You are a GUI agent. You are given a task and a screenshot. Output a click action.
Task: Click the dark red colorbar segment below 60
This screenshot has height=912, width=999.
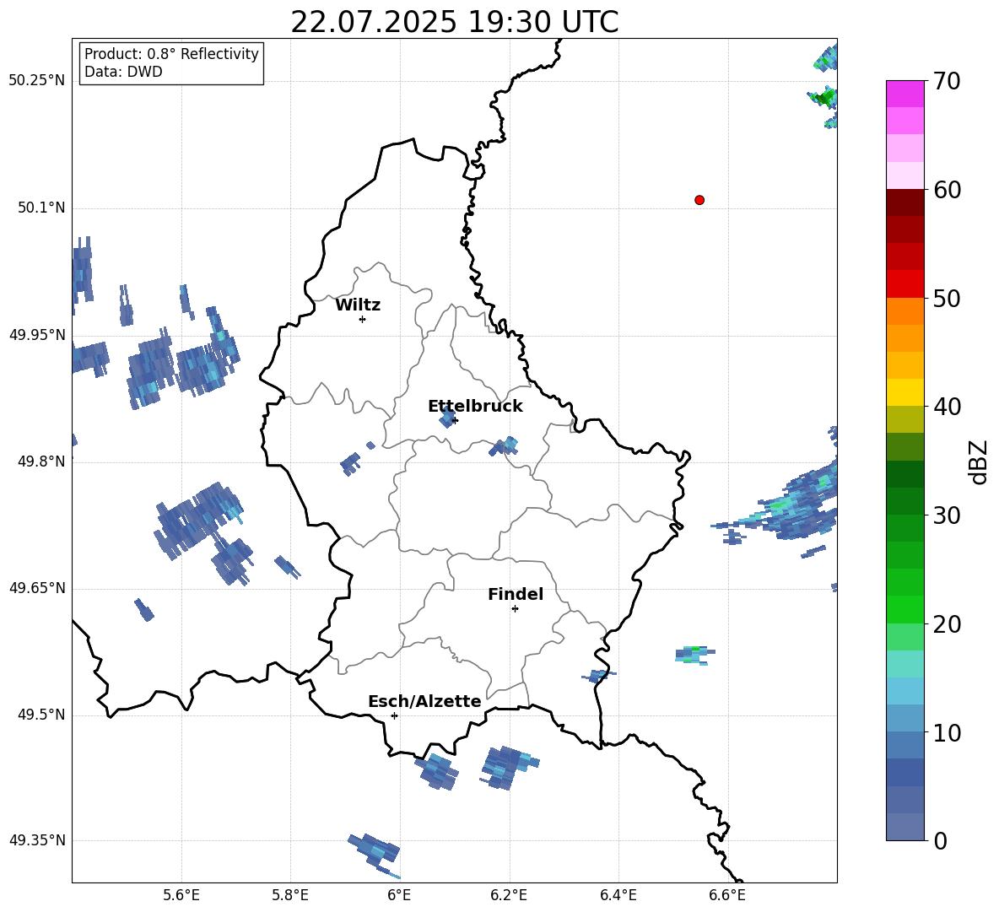pyautogui.click(x=904, y=202)
